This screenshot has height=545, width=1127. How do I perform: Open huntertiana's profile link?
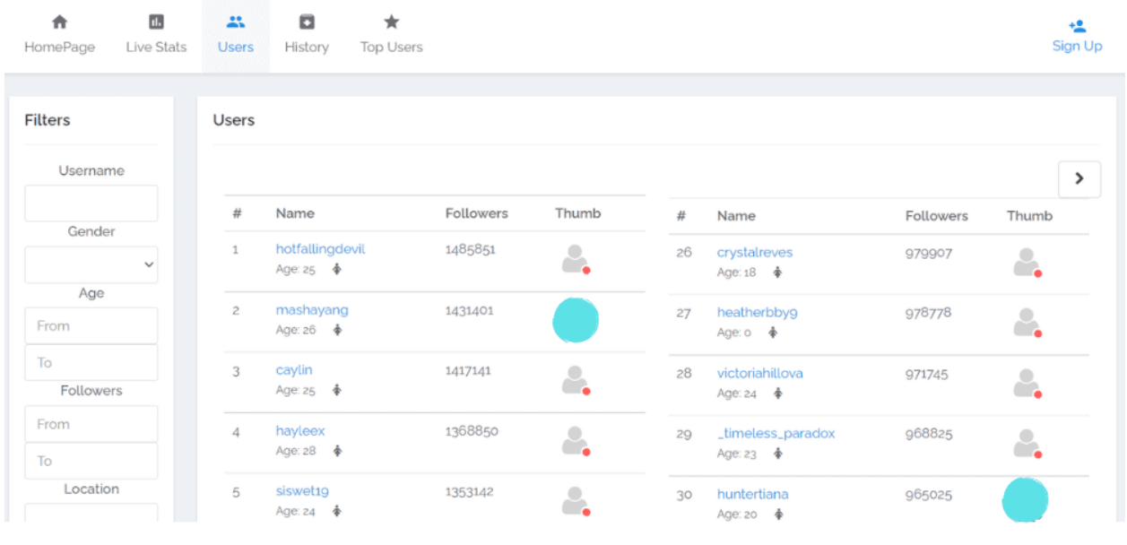tap(752, 495)
